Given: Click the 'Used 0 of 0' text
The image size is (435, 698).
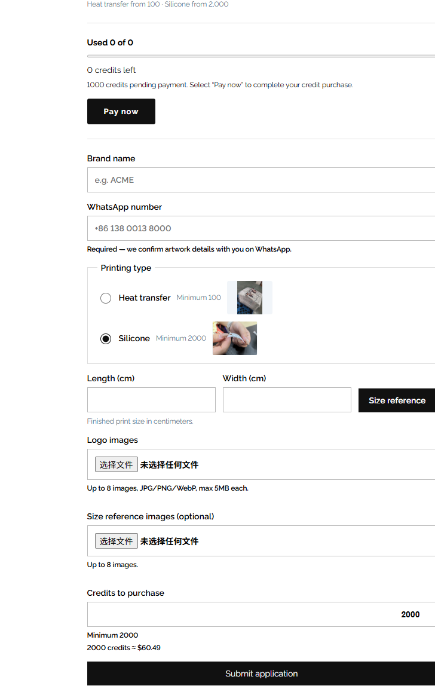Looking at the screenshot, I should coord(110,43).
